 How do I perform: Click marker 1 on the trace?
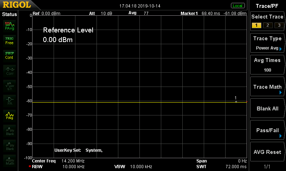pyautogui.click(x=236, y=102)
